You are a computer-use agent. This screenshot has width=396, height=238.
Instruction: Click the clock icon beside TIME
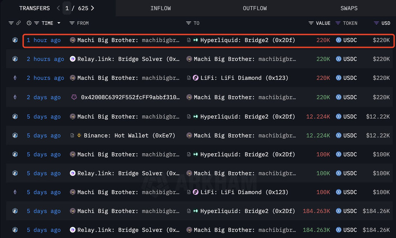[x=29, y=23]
